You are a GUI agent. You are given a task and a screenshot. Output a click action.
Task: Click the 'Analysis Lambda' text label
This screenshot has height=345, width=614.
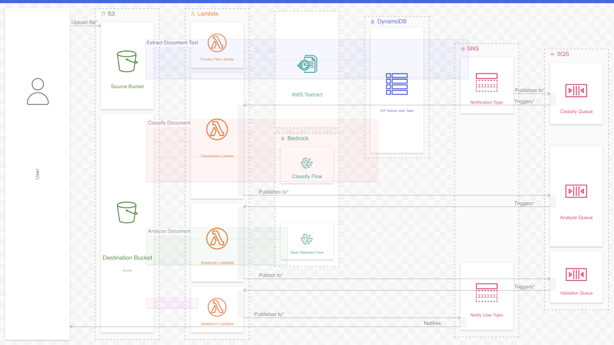click(x=217, y=263)
